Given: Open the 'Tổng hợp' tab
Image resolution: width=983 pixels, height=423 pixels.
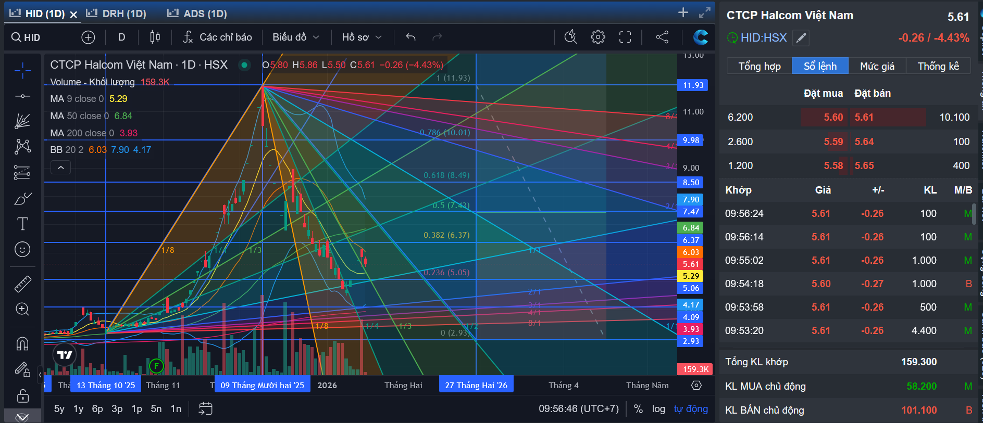Looking at the screenshot, I should (760, 66).
